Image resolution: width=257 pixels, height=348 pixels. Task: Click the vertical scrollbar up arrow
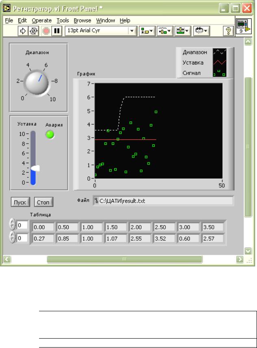[x=248, y=42]
